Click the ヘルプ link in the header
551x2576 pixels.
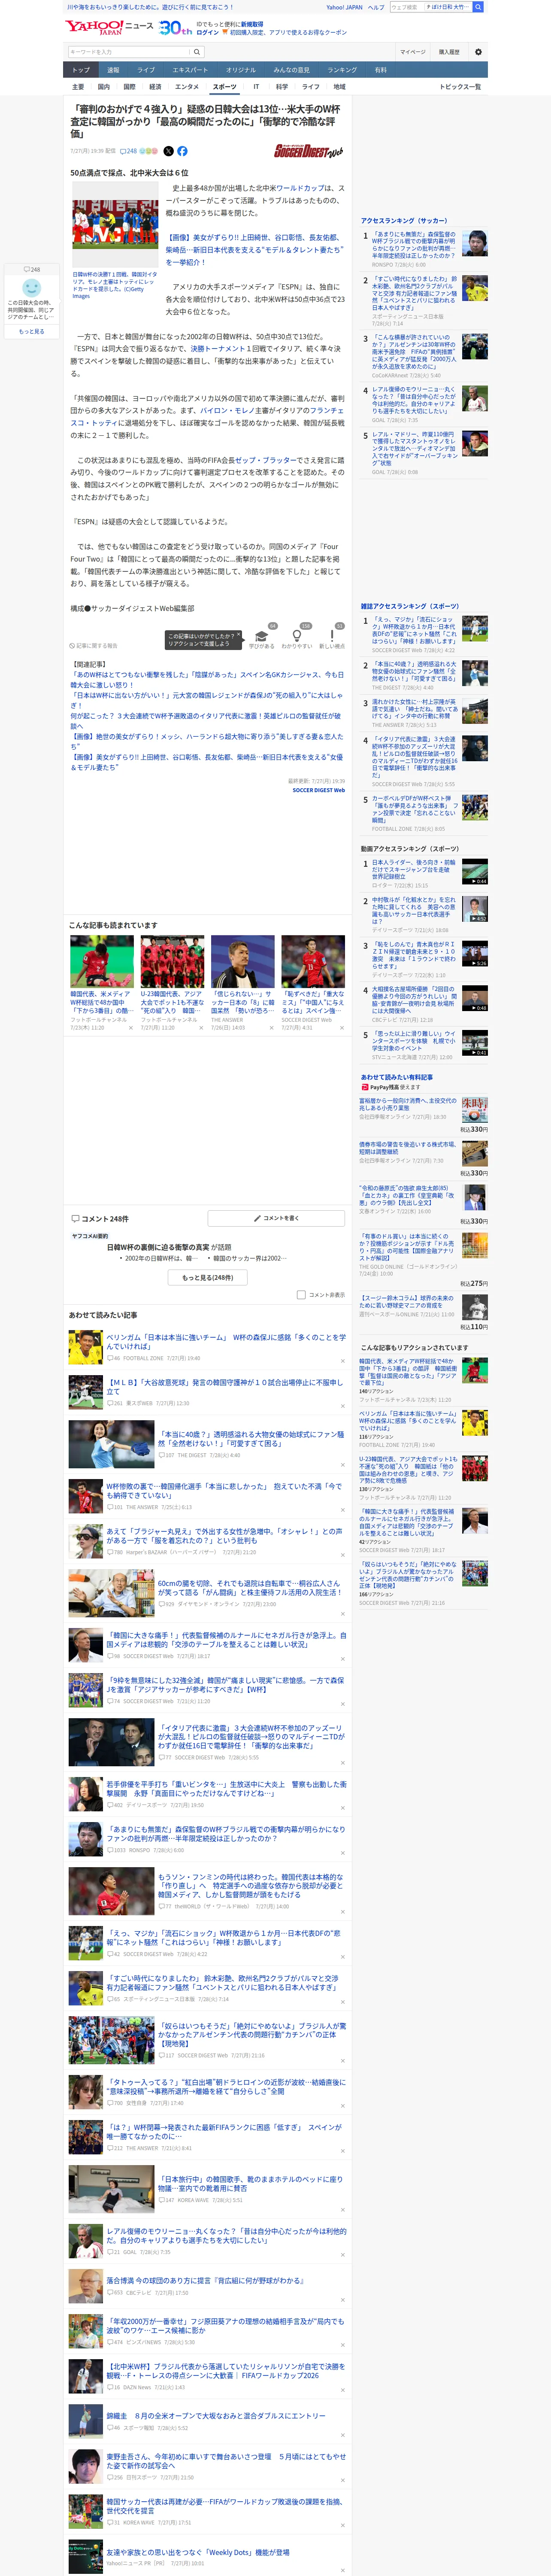tap(376, 7)
